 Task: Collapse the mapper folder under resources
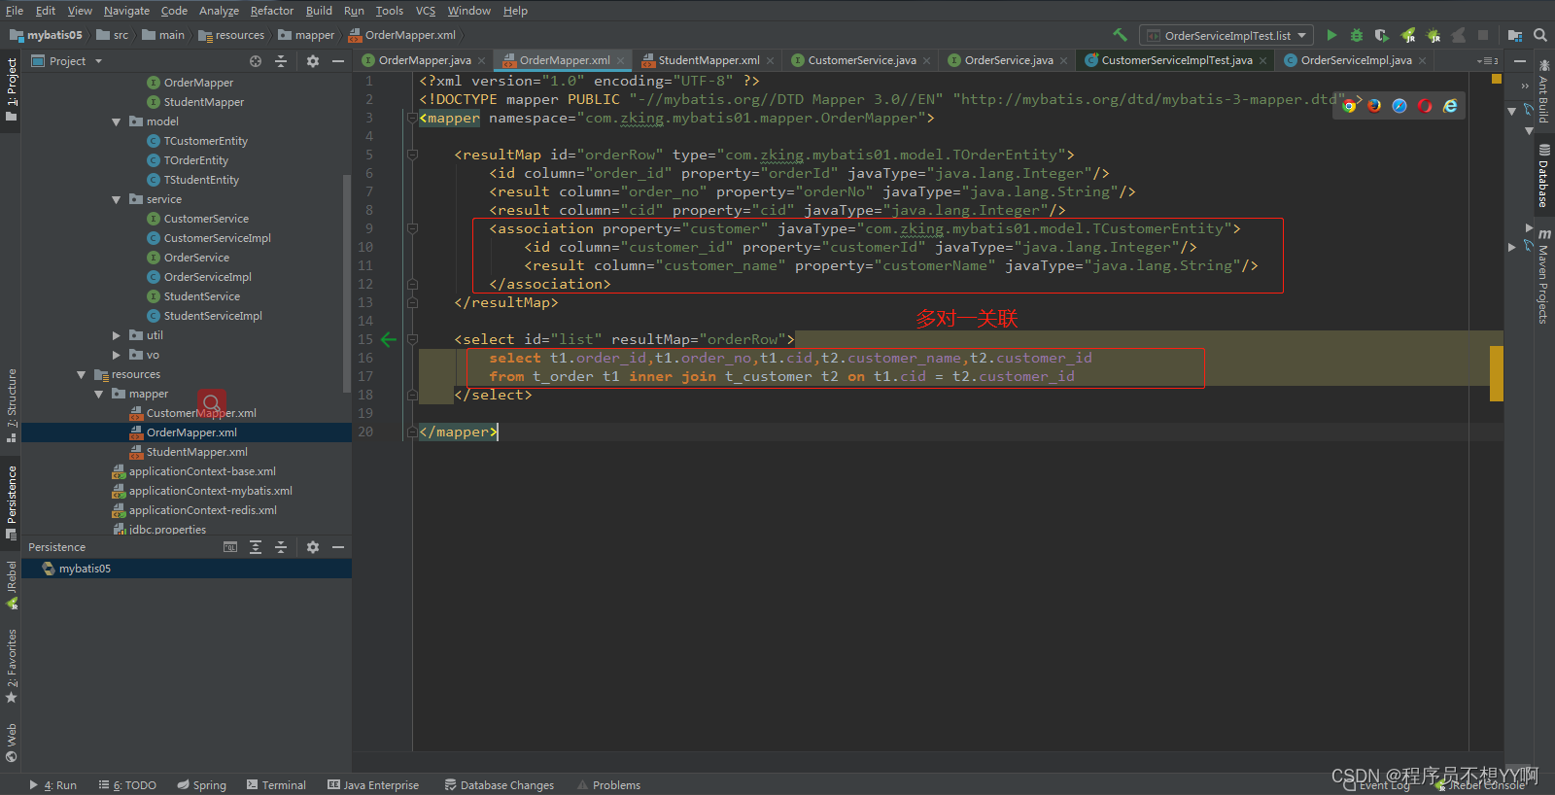click(x=99, y=394)
